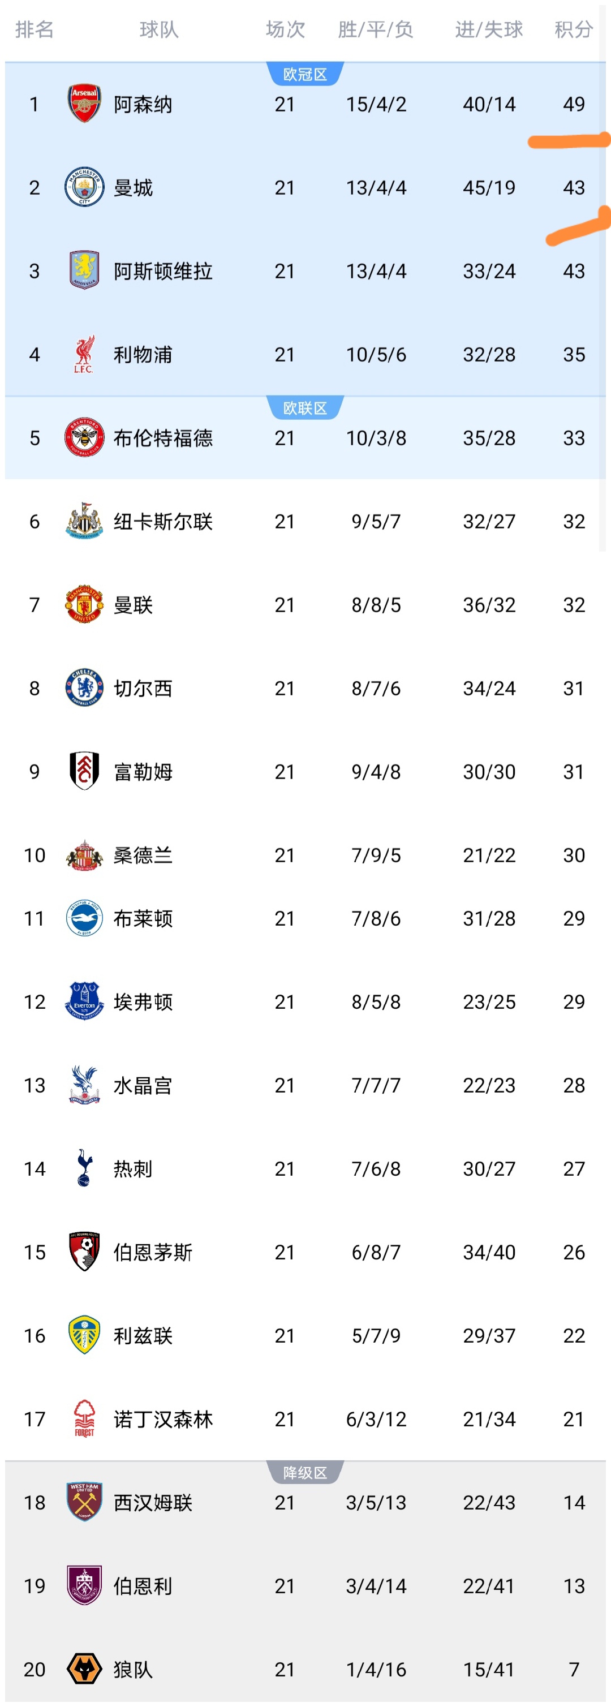Select the 胜/平/负 column header
This screenshot has height=1707, width=611.
[x=376, y=30]
